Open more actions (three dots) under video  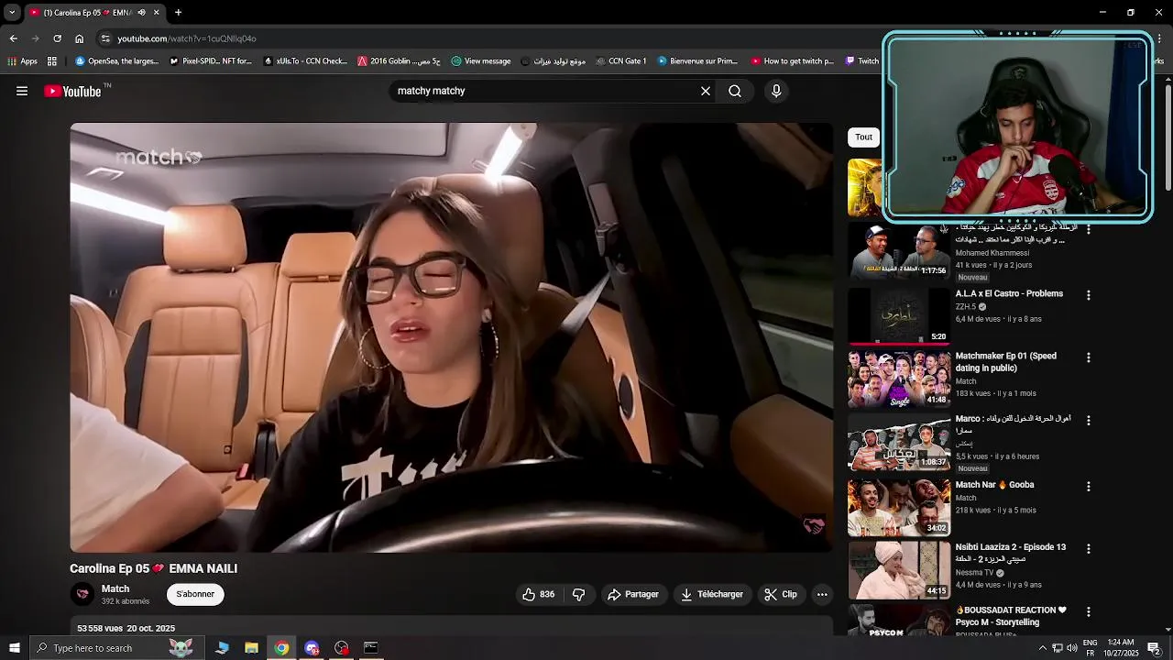click(x=822, y=594)
